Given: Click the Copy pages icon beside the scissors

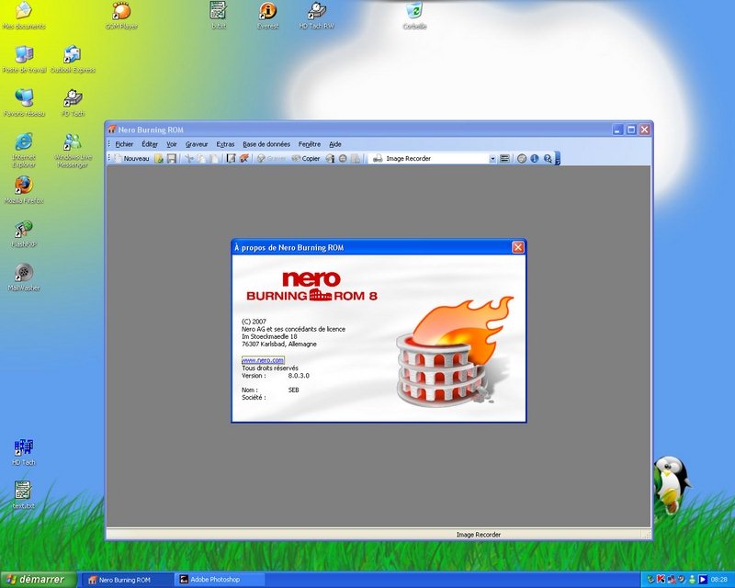Looking at the screenshot, I should coord(201,159).
